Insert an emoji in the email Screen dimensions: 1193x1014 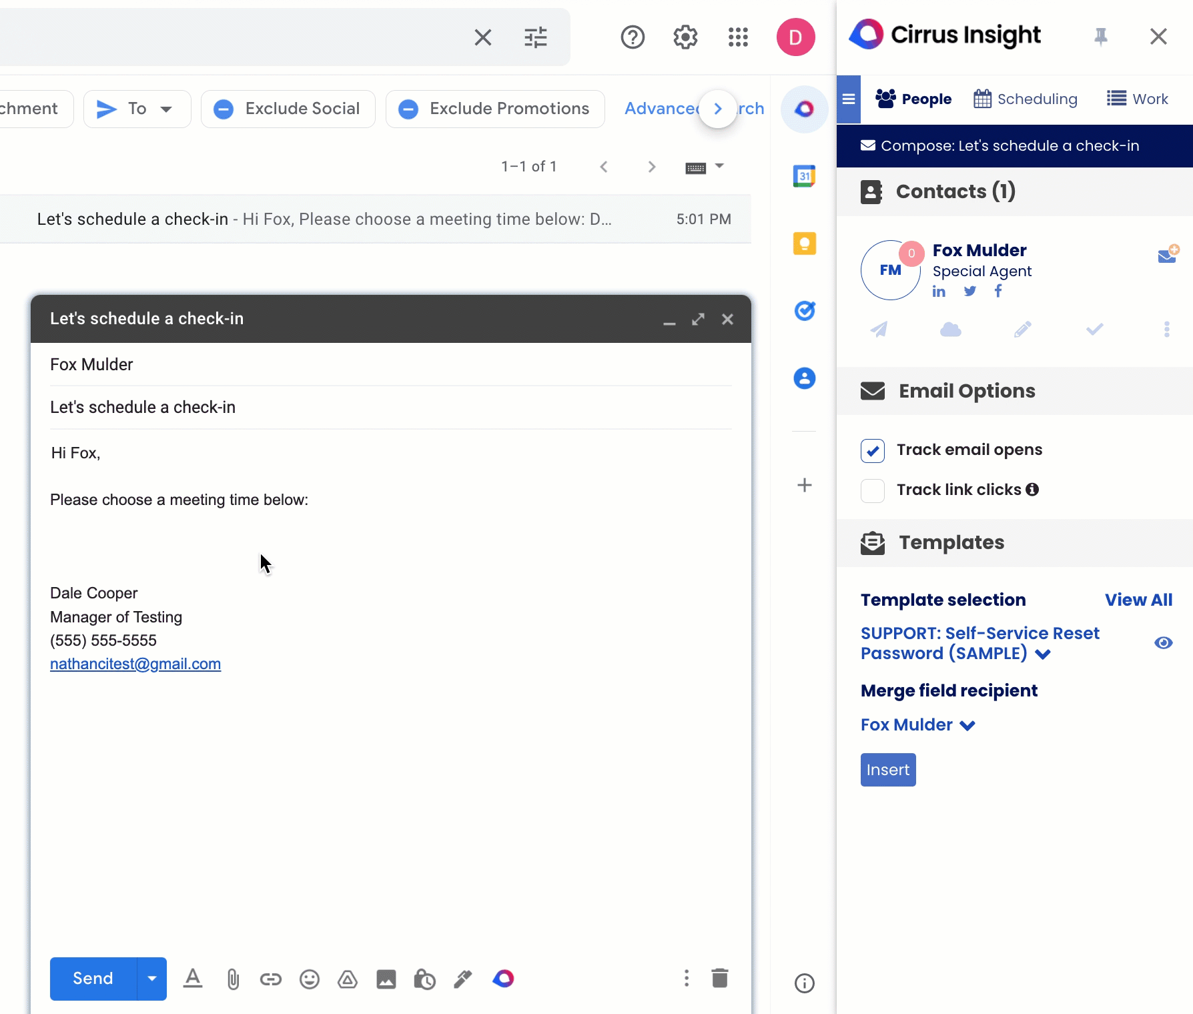310,979
